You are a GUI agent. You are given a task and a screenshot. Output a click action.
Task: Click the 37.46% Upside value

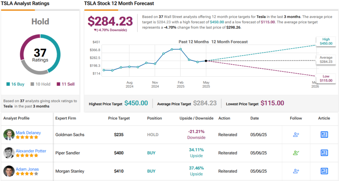196,171
